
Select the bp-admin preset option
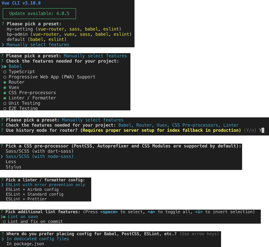click(69, 34)
